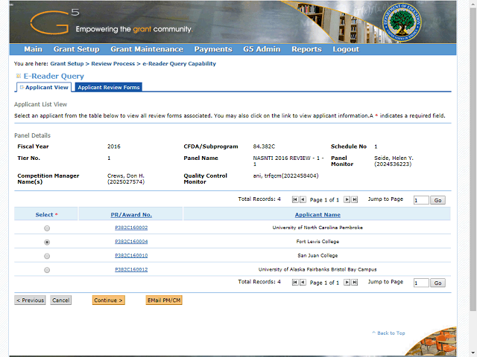This screenshot has height=357, width=477.
Task: Switch to Applicant Review Forms tab
Action: coord(109,87)
